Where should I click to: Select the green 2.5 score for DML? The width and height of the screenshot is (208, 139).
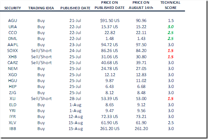click(170, 39)
